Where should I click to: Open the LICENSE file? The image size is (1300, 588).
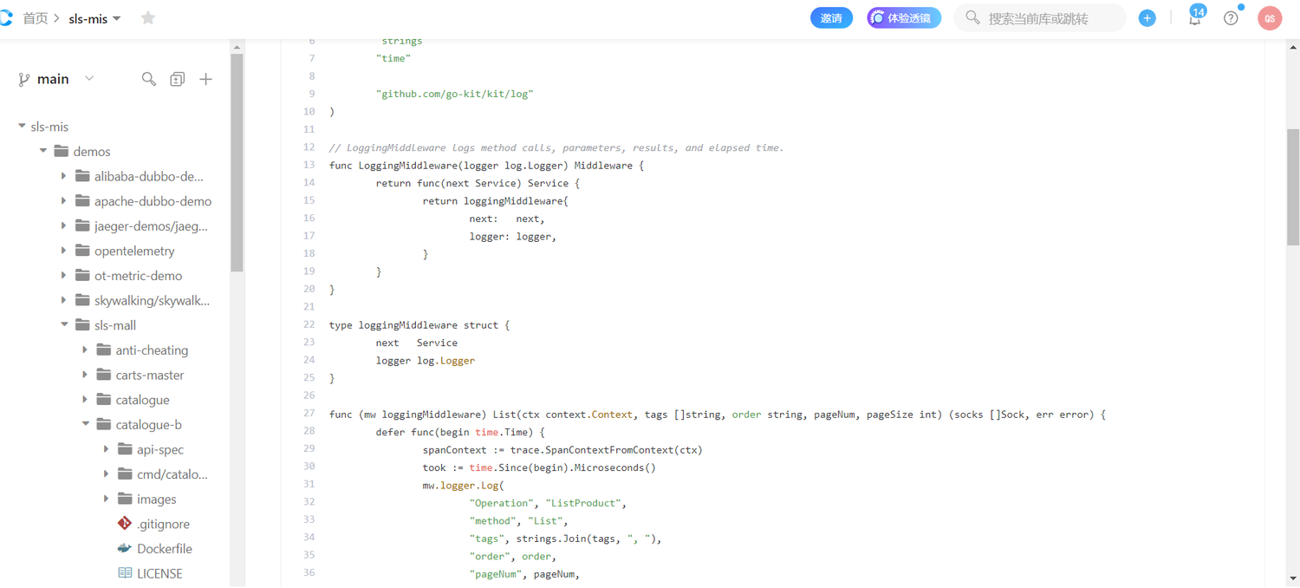(x=159, y=573)
